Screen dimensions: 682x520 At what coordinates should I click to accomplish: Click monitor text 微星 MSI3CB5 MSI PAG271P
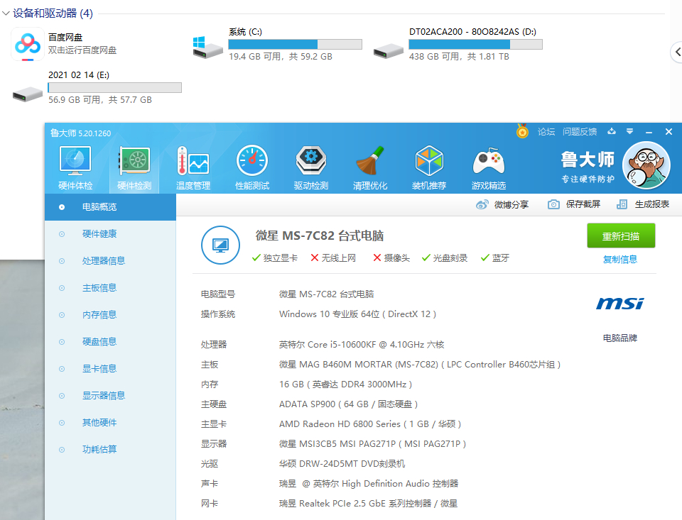click(x=372, y=444)
